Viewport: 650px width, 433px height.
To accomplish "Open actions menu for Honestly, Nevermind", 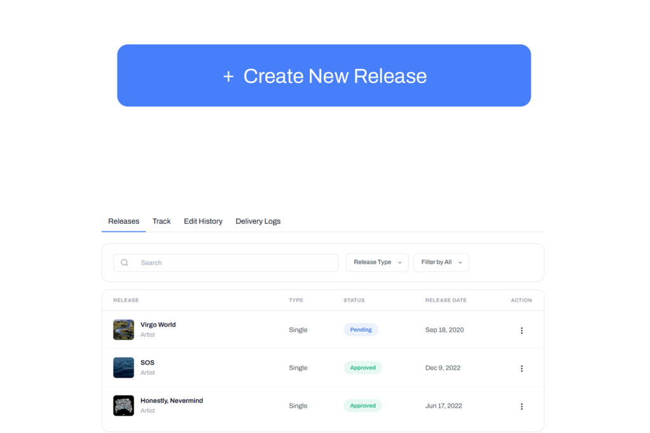I will click(x=521, y=406).
